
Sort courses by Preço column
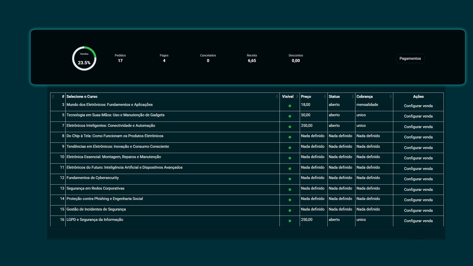pos(325,97)
